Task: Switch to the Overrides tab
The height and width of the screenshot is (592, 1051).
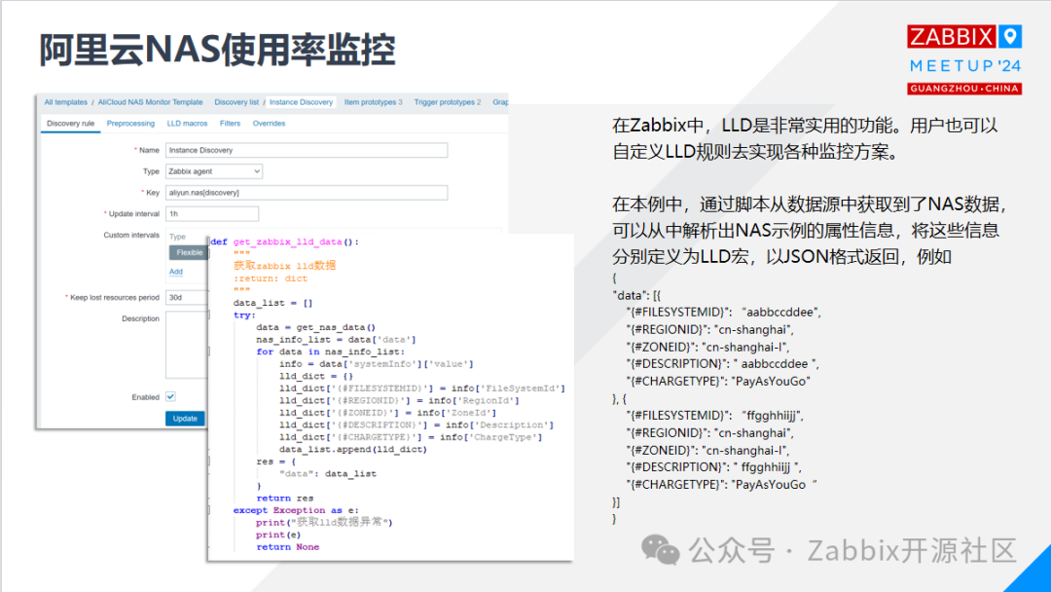Action: click(269, 124)
